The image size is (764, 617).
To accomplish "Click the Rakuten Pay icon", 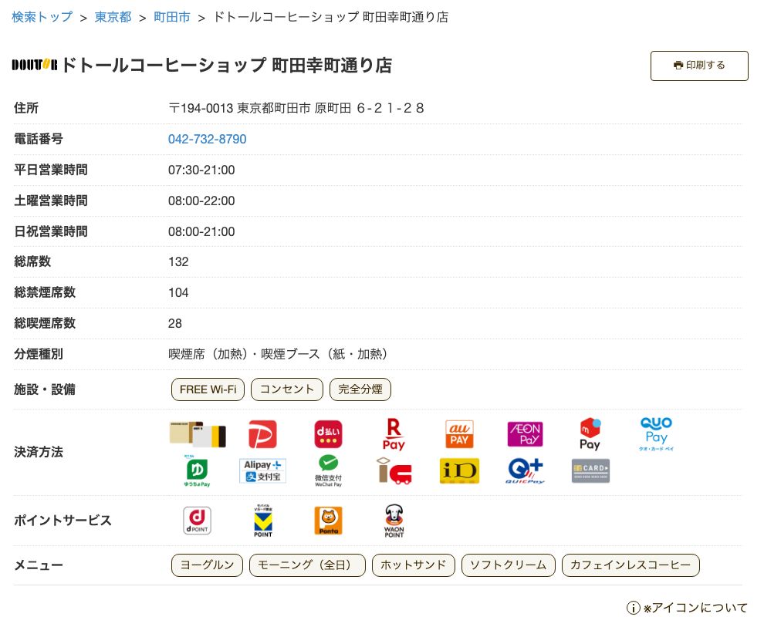I will [394, 434].
